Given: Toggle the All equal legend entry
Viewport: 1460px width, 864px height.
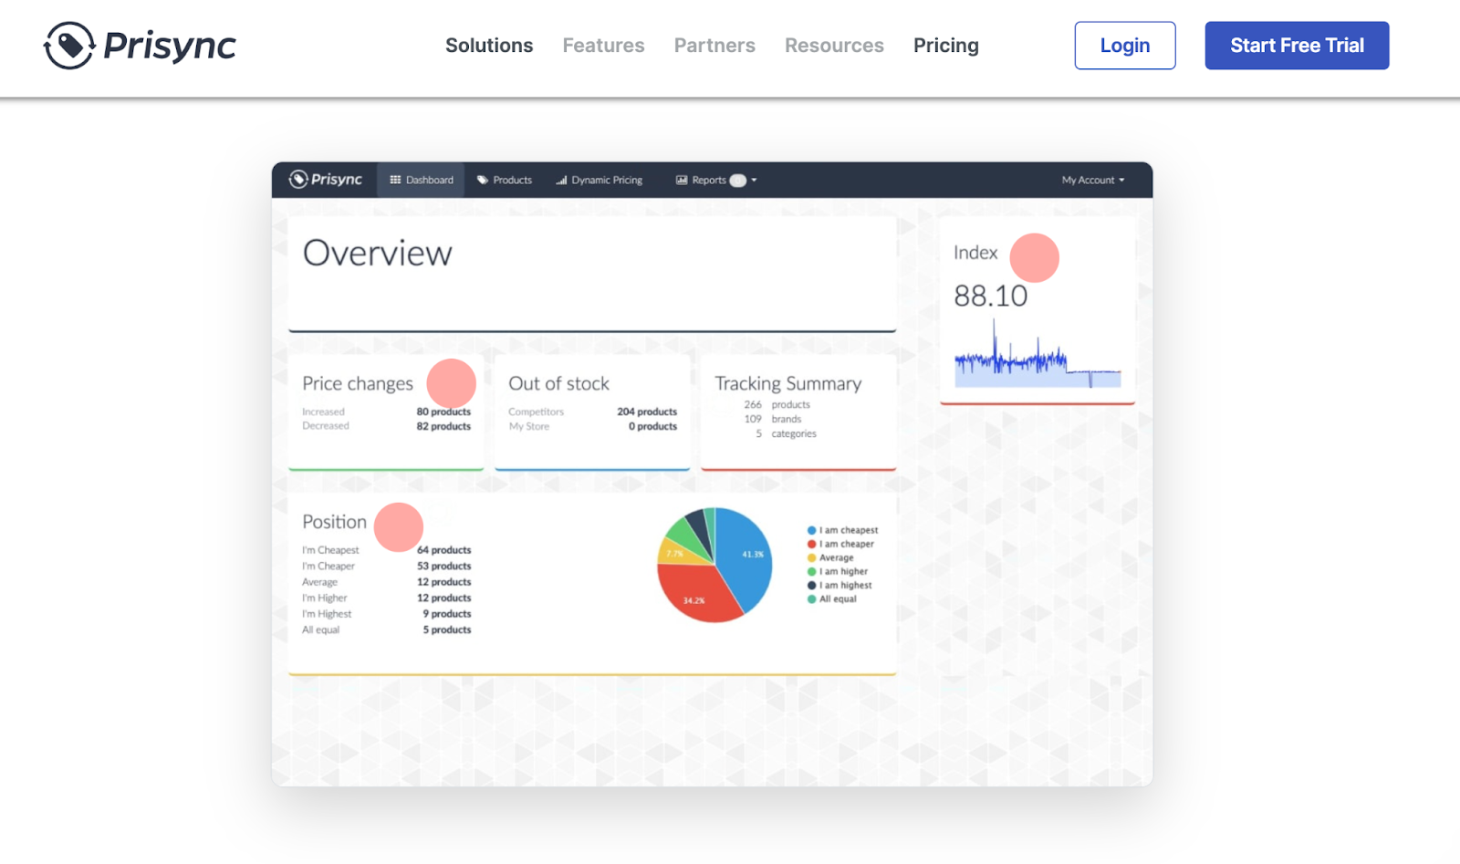Looking at the screenshot, I should point(832,599).
